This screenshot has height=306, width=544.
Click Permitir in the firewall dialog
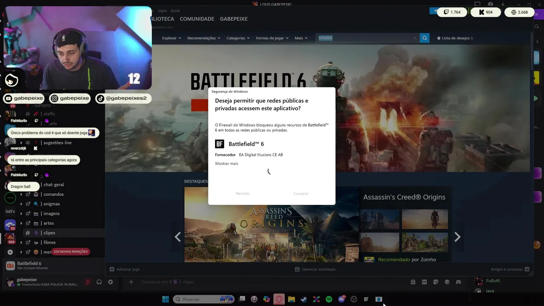coord(243,193)
